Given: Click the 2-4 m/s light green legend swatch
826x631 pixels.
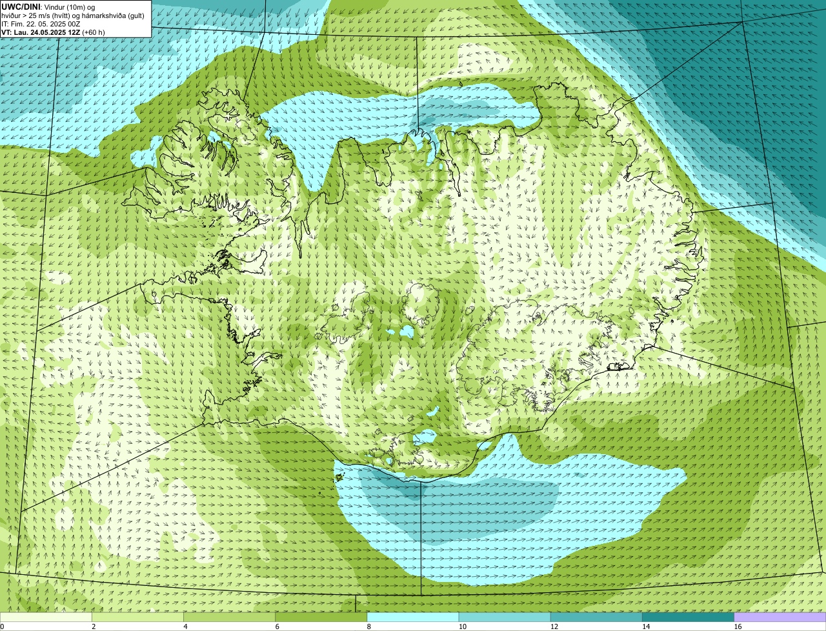Looking at the screenshot, I should 137,617.
